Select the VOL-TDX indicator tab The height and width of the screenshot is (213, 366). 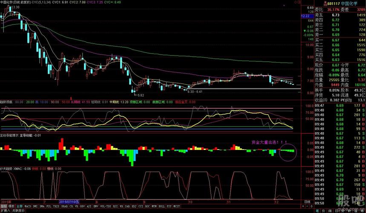[105, 206]
